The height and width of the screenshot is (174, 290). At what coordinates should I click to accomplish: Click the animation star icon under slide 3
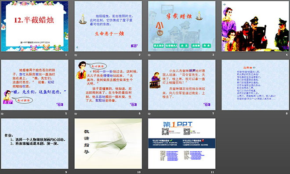pos(149,55)
